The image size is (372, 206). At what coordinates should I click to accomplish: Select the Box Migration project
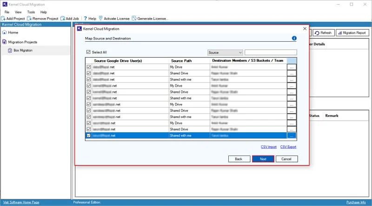pos(23,51)
